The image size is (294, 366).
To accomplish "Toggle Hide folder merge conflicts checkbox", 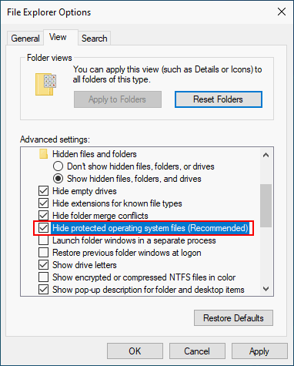I will [43, 216].
